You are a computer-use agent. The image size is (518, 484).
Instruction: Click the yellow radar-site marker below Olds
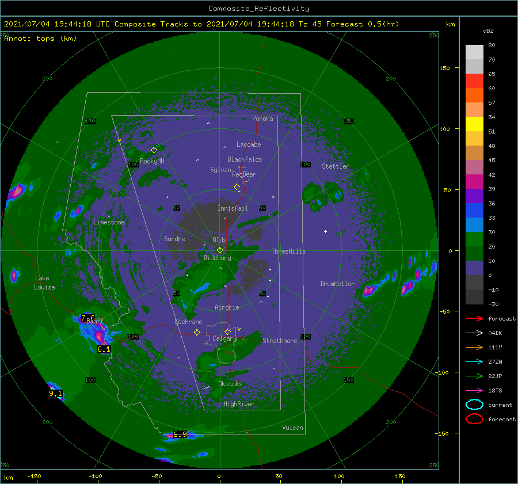[220, 250]
